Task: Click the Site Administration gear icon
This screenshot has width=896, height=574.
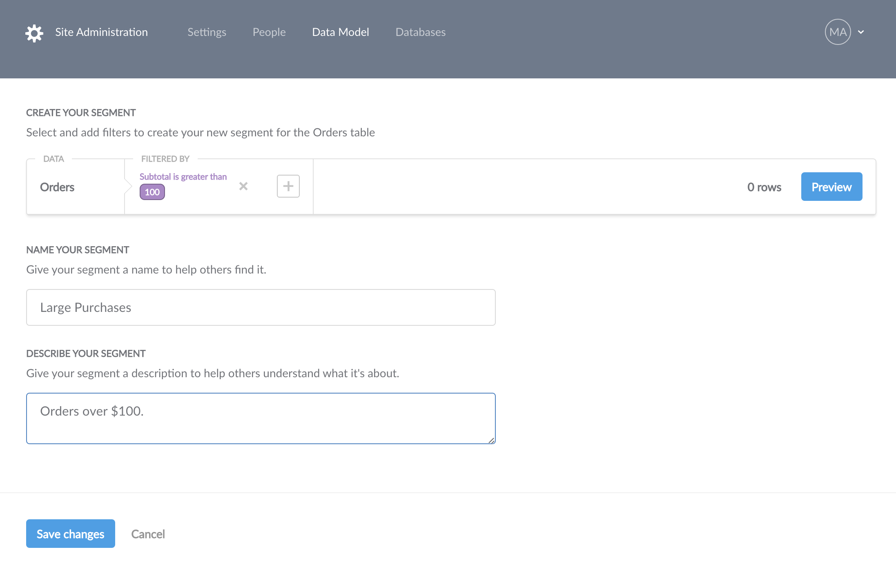Action: [34, 33]
